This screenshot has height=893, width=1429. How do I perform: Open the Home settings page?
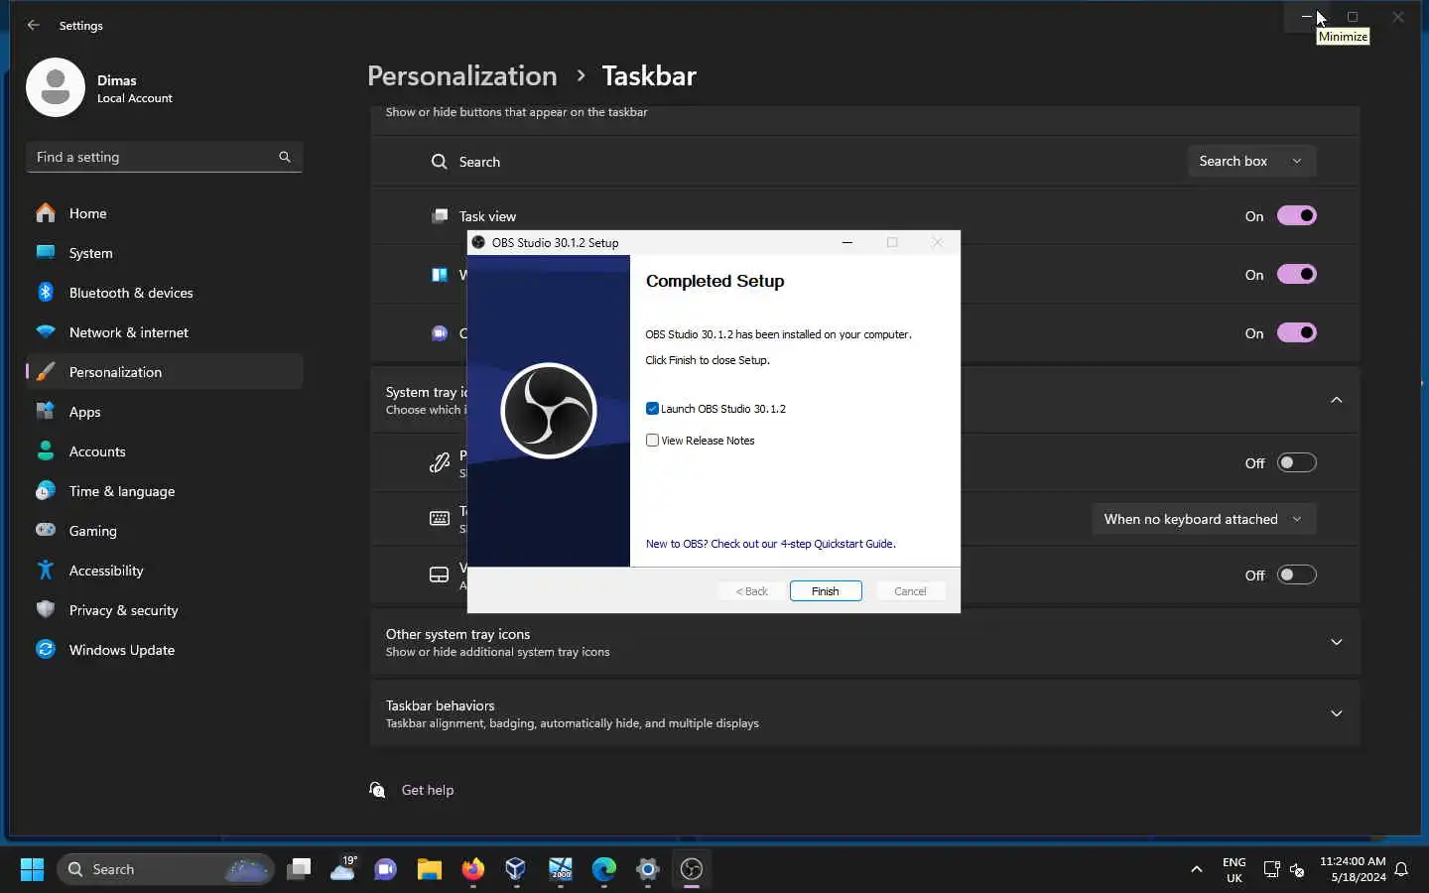pyautogui.click(x=165, y=213)
